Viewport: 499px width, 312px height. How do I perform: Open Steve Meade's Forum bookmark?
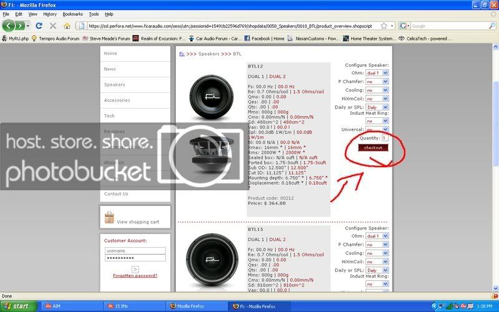(106, 39)
